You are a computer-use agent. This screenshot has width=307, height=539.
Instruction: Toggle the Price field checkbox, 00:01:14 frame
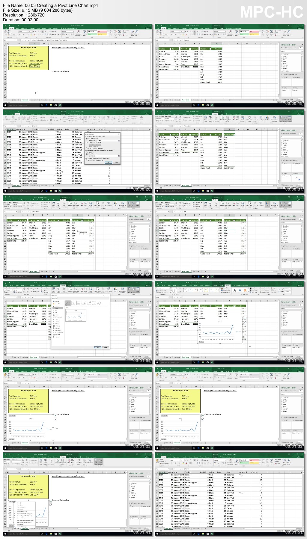point(282,319)
